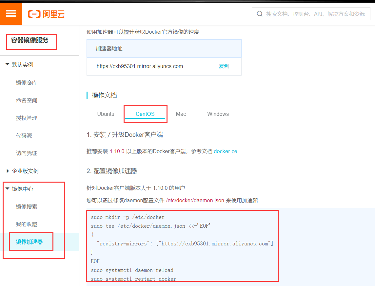Click the 'sudo mkdir -p /etc/docker' line
375x286 pixels.
(128, 217)
